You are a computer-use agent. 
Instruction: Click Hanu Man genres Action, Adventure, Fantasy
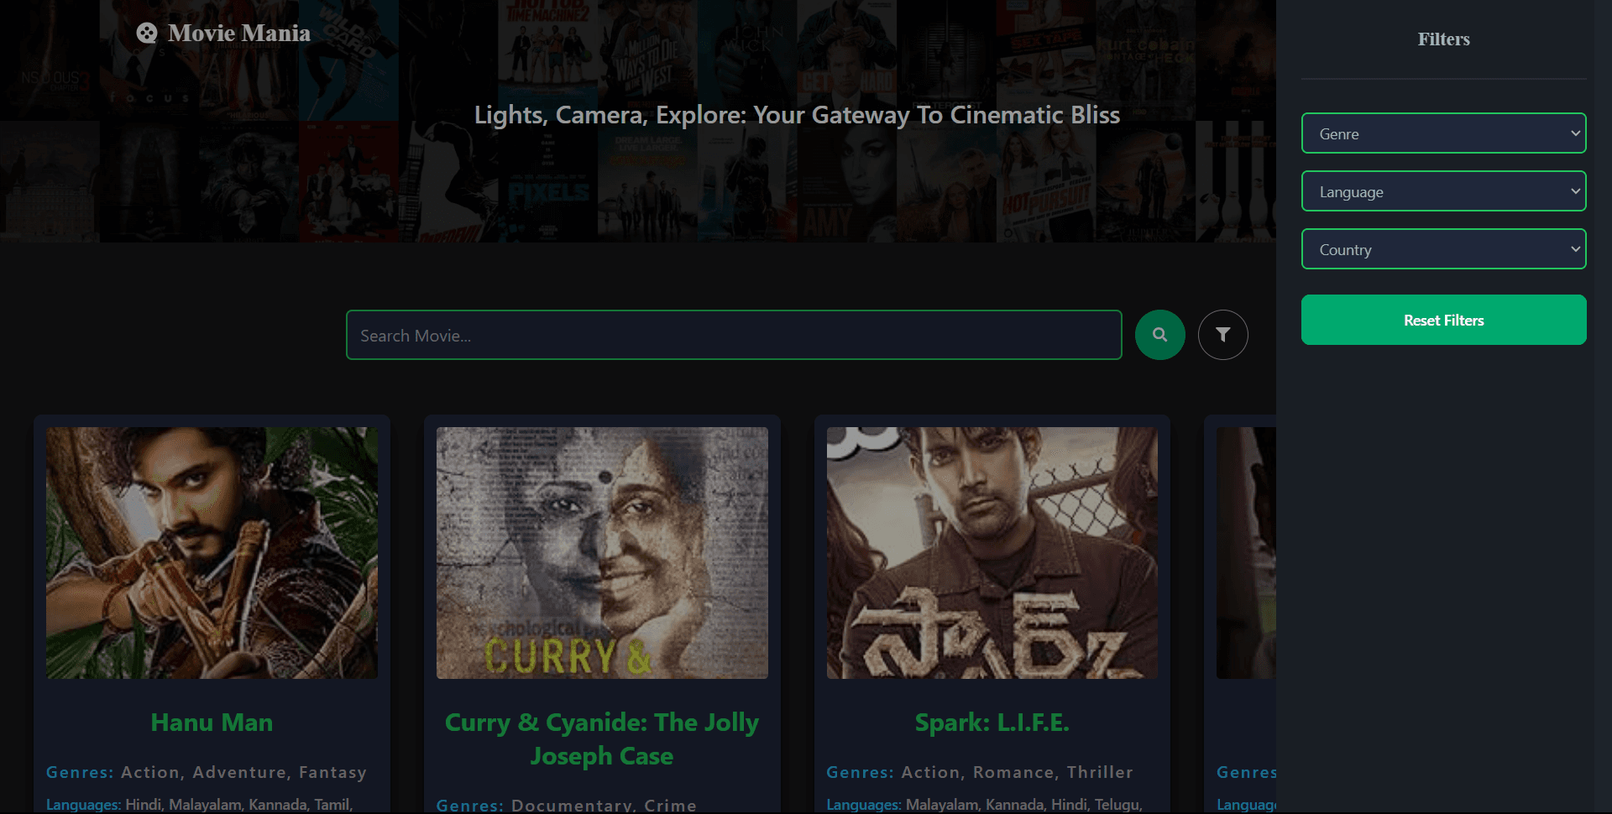click(x=207, y=772)
